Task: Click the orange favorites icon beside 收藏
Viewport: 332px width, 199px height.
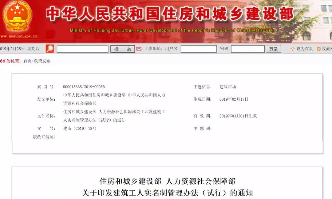Action: 319,49
